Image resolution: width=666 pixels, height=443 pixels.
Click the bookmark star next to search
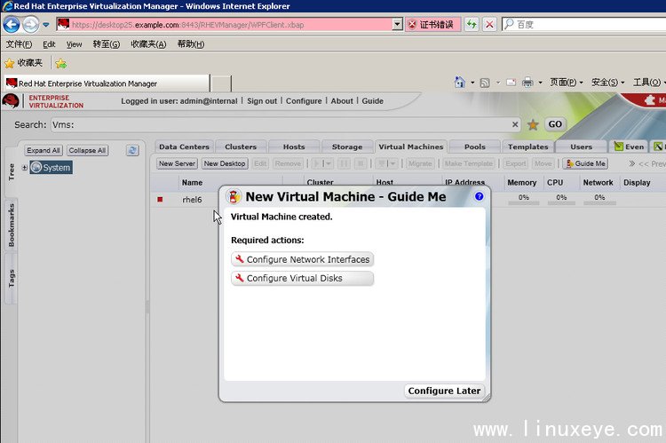(533, 124)
